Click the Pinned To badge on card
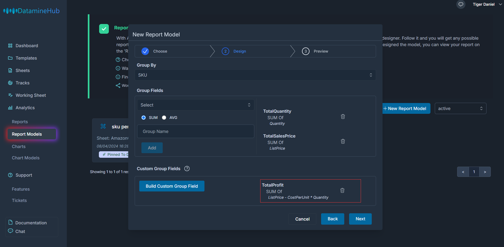This screenshot has width=504, height=247. click(114, 154)
